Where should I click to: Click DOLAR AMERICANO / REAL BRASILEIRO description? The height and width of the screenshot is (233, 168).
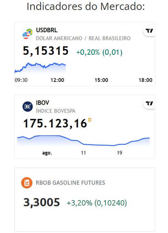pyautogui.click(x=83, y=38)
